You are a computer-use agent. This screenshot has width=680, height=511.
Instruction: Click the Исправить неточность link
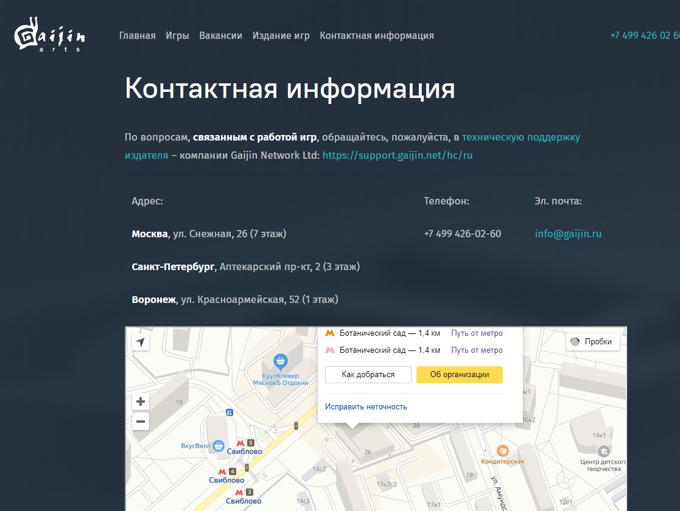pyautogui.click(x=366, y=406)
